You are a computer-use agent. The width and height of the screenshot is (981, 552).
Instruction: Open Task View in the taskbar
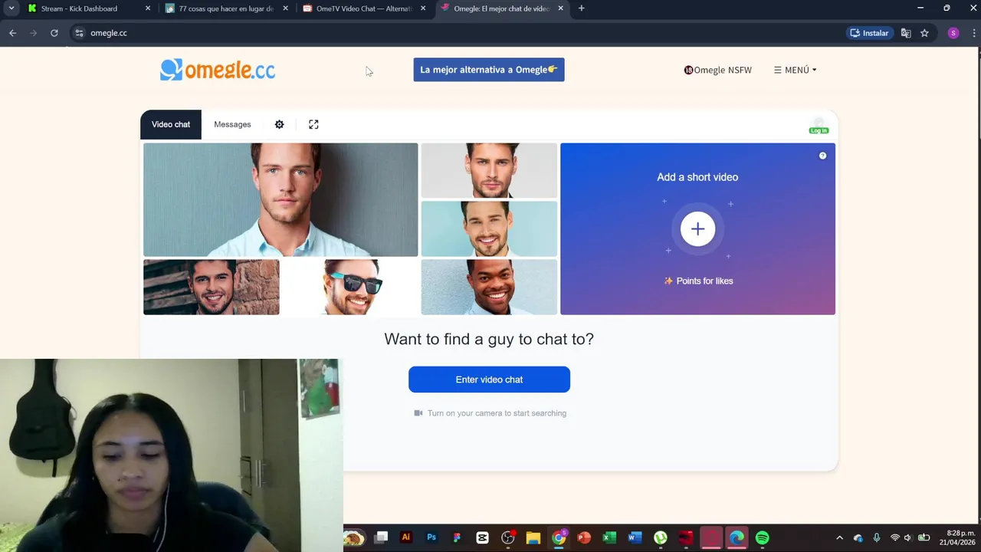tap(381, 537)
